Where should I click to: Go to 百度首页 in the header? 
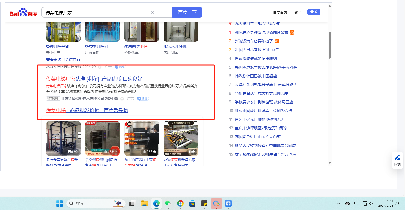pos(280,12)
